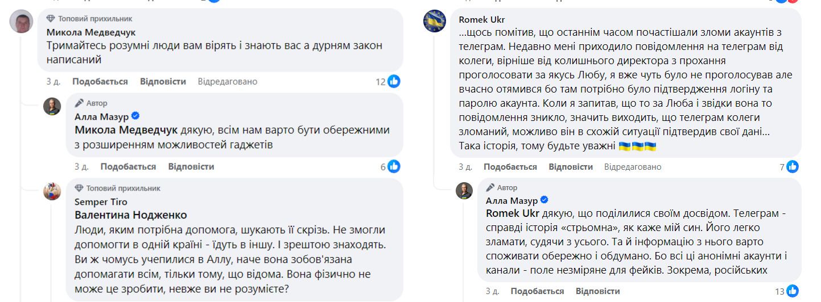Image resolution: width=821 pixels, height=302 pixels.
Task: Open reactions icon beside count 7
Action: 793,167
